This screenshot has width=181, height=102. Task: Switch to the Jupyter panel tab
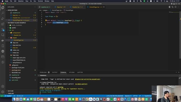pyautogui.click(x=80, y=73)
